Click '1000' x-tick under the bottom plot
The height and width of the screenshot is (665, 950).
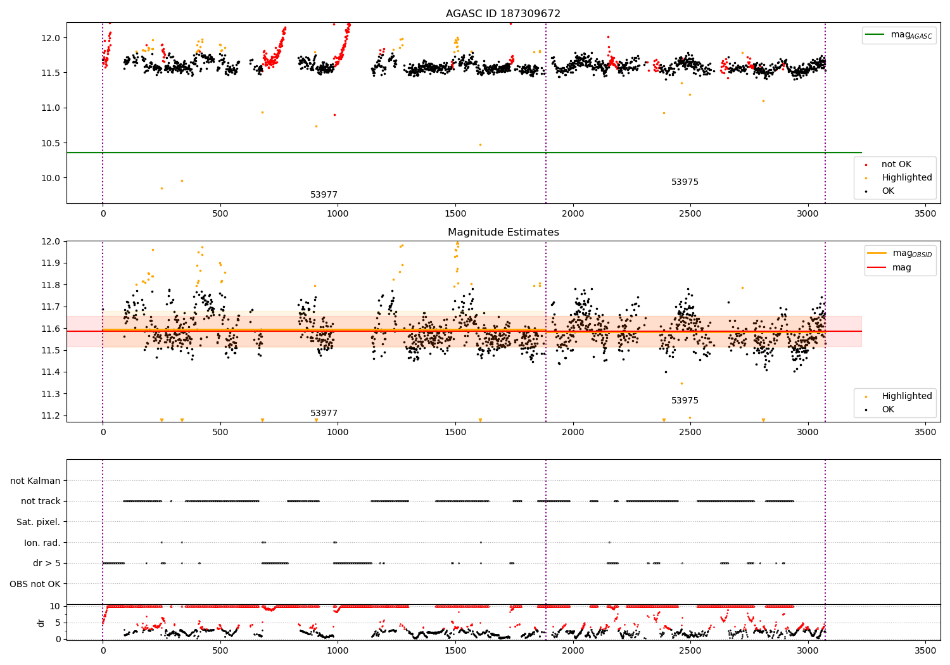tap(338, 650)
